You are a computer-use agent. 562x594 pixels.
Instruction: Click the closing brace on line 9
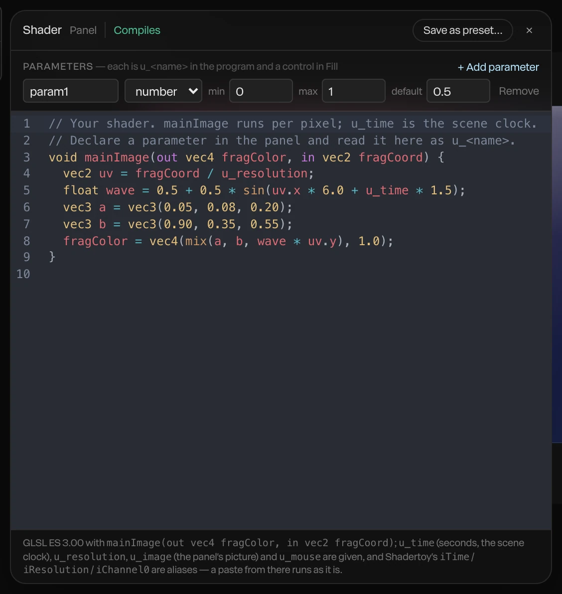click(52, 257)
